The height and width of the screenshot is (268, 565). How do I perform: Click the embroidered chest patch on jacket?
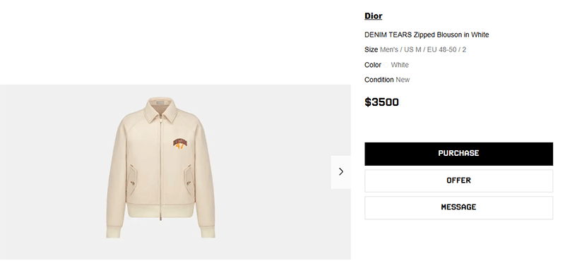(x=180, y=142)
